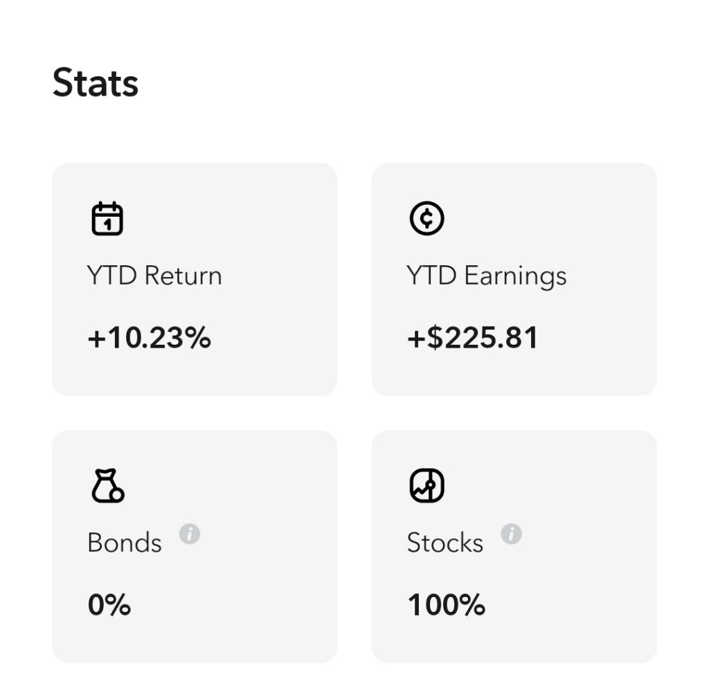Open the YTD Earnings stats card

[514, 279]
